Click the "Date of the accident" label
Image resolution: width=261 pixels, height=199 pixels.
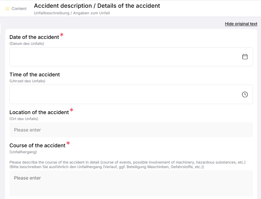point(34,37)
